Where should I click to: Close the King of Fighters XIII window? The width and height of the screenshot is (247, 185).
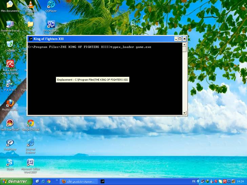point(184,39)
